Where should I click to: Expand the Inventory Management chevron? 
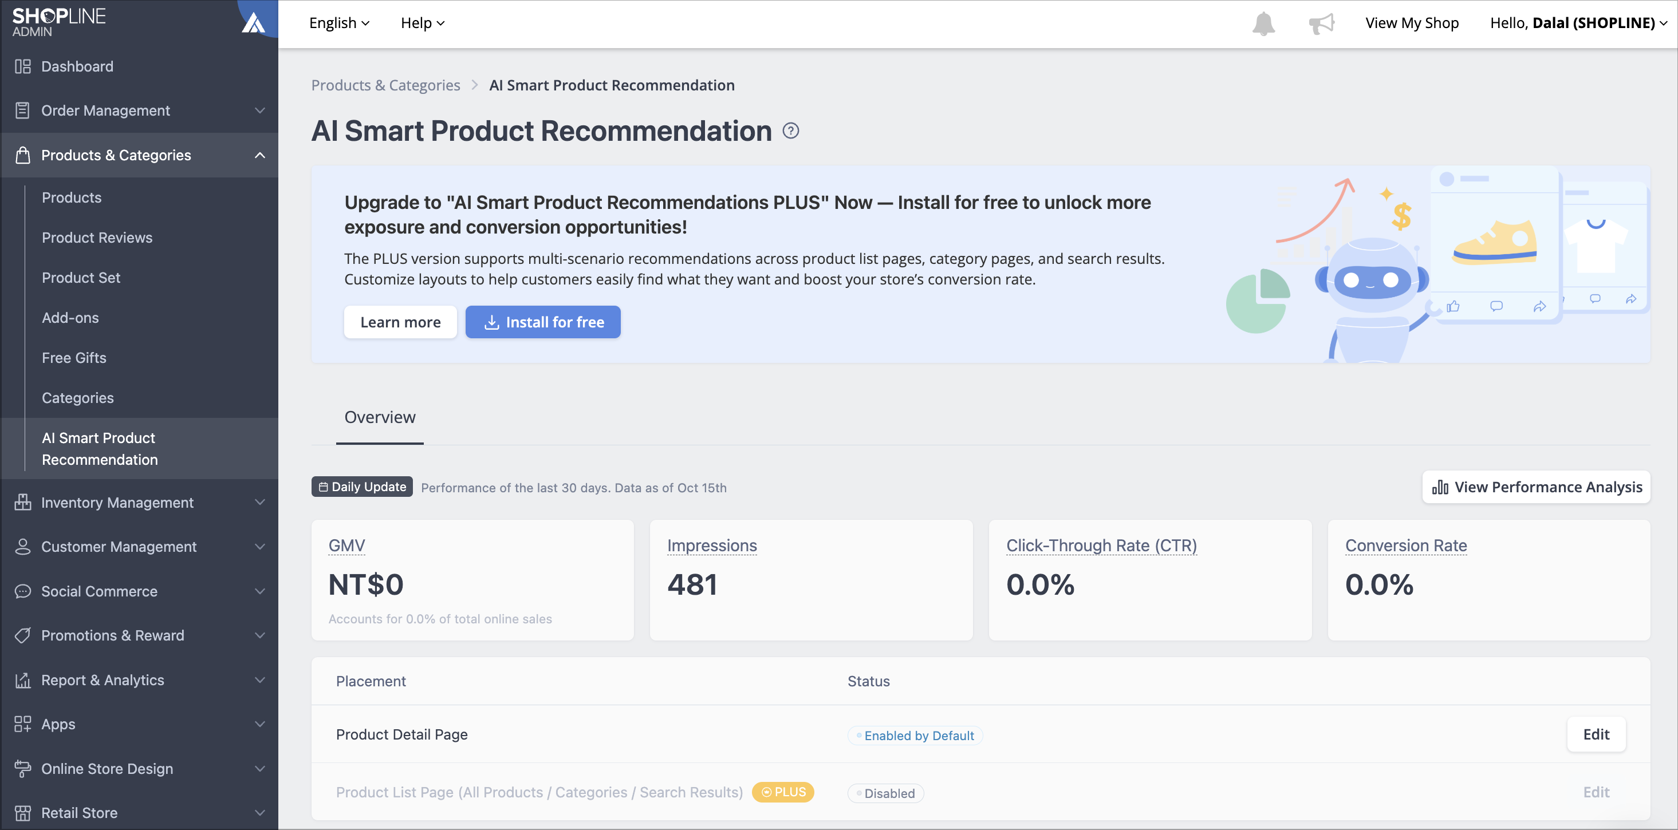260,503
